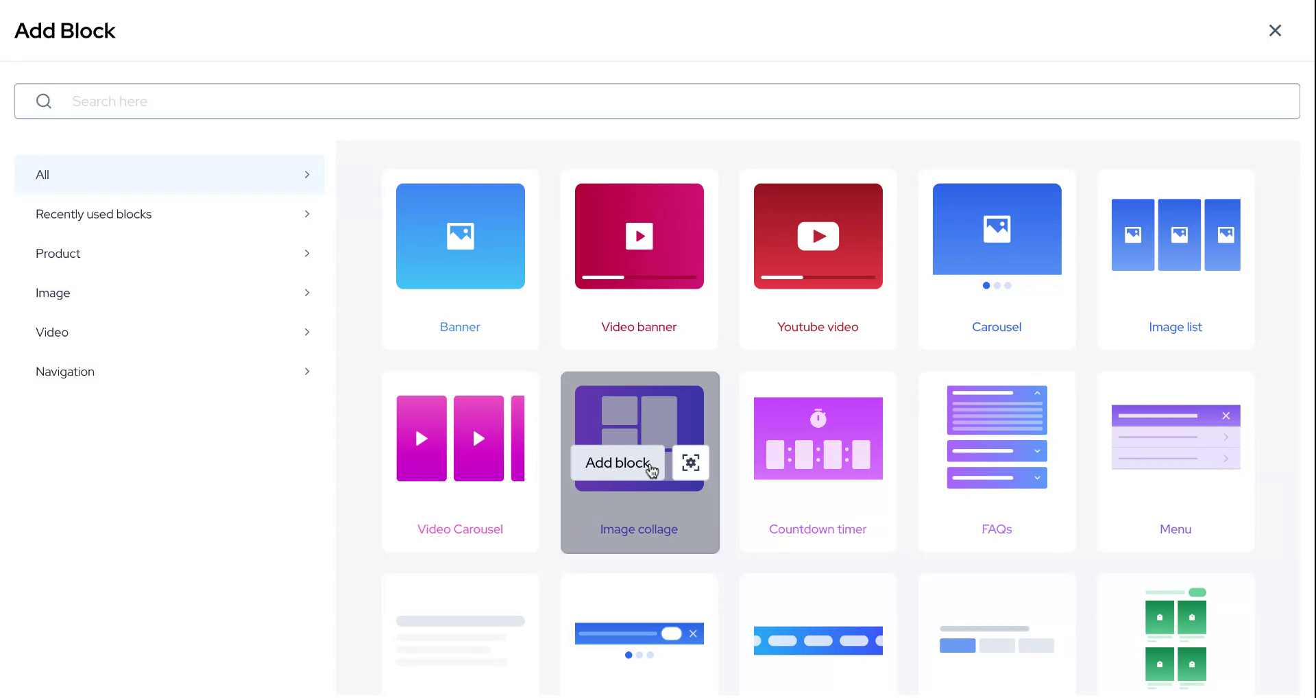1316x698 pixels.
Task: Click the Carousel label
Action: [x=997, y=327]
